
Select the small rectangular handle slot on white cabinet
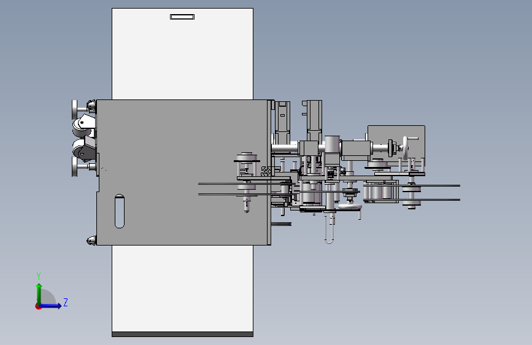[182, 17]
